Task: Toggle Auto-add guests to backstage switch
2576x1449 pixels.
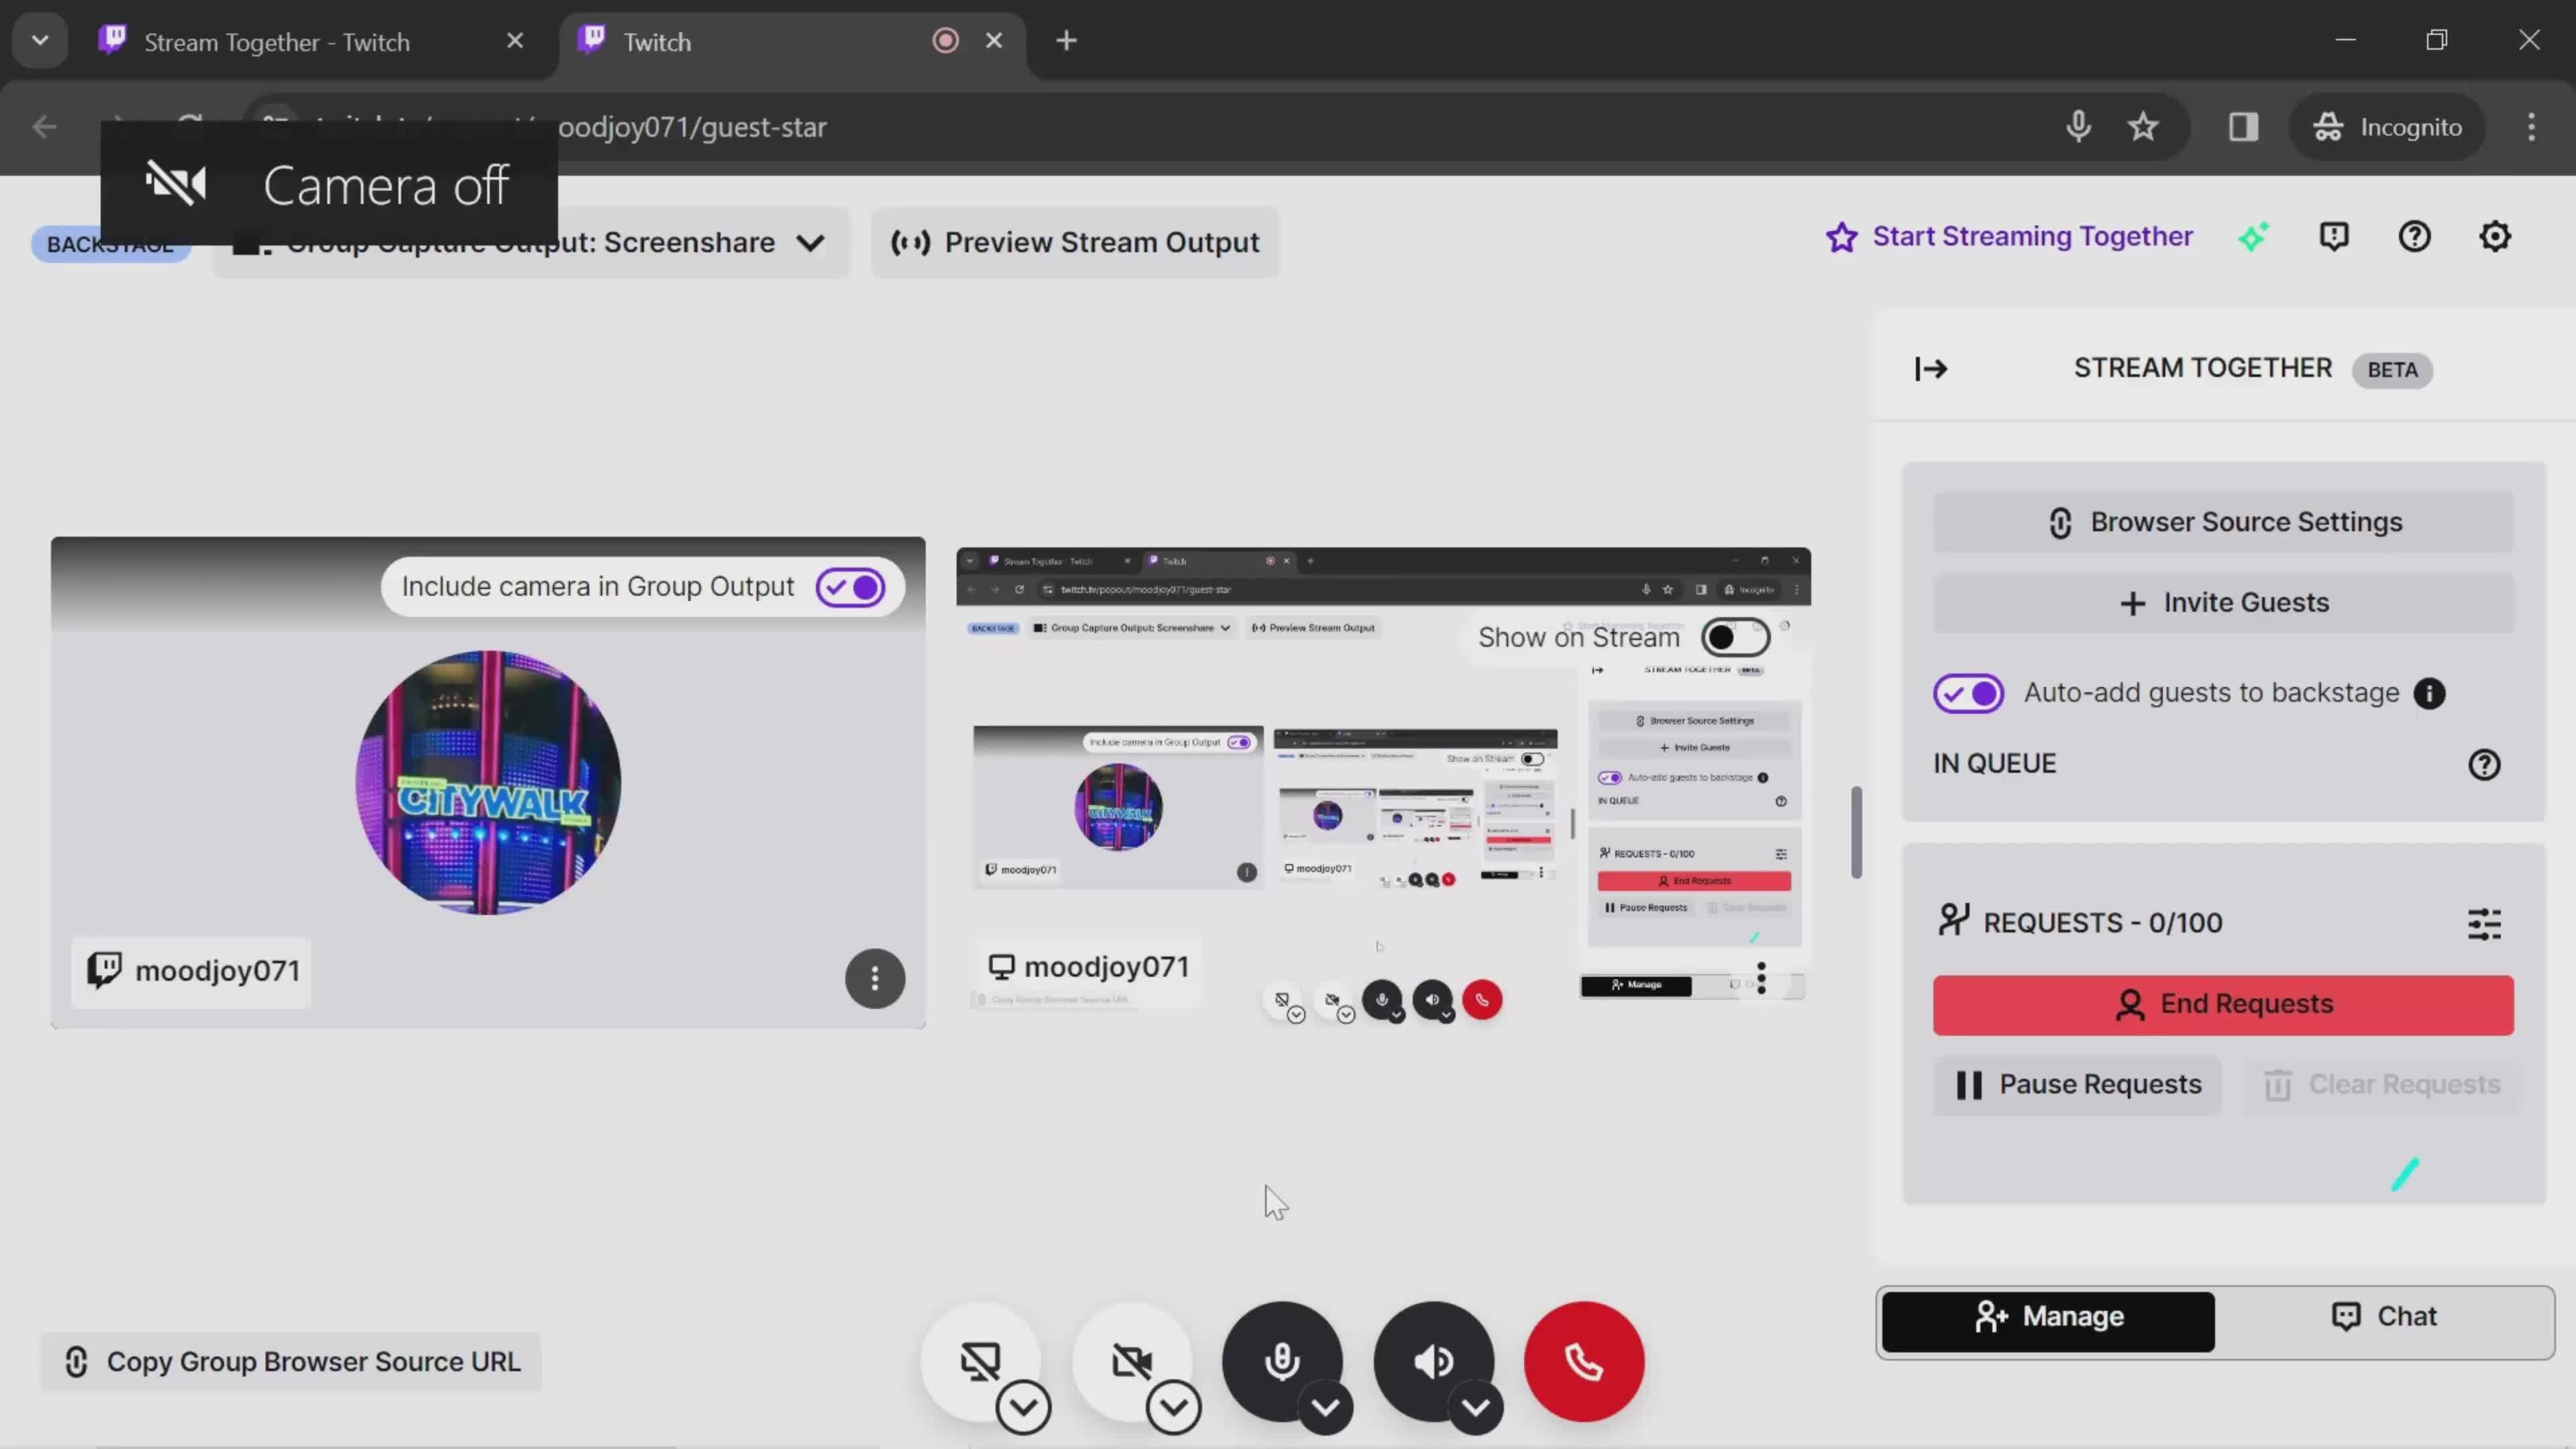Action: [x=1969, y=692]
